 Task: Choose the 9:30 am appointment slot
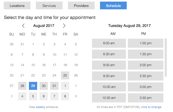pos(109,76)
